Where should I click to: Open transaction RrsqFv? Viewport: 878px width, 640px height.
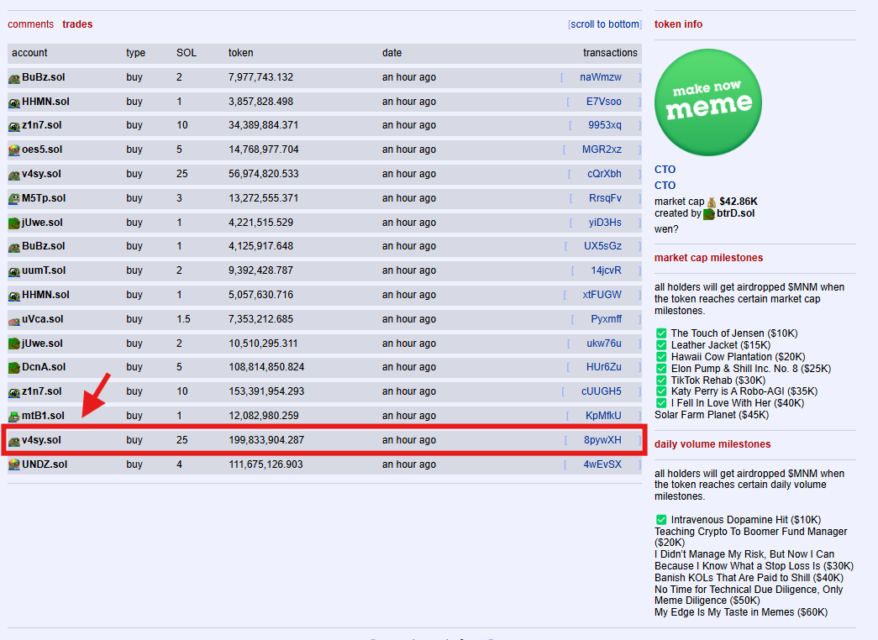[x=605, y=198]
